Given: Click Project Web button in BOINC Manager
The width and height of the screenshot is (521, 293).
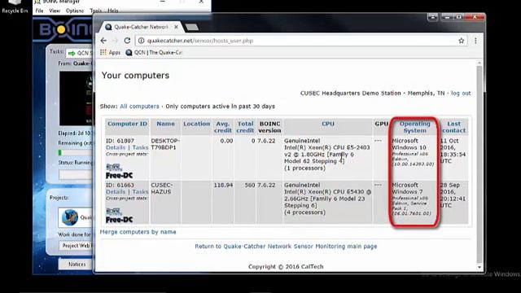Looking at the screenshot, I should coord(77,246).
